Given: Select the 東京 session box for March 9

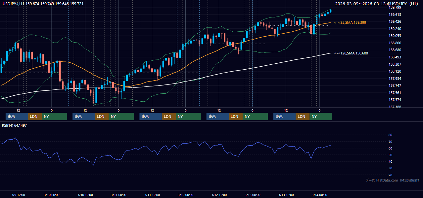Looking at the screenshot, I should [17, 116].
